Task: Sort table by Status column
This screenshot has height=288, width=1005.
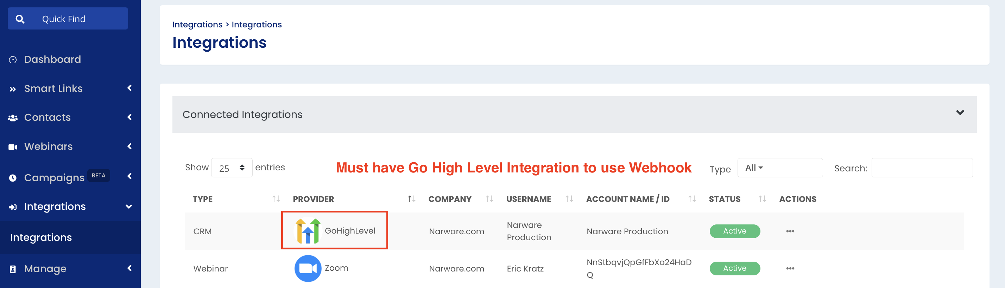Action: 762,199
